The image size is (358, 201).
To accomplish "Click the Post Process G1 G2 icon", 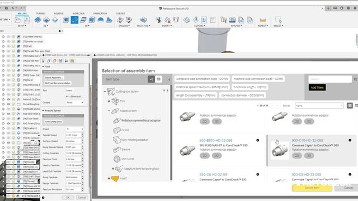I will 204,20.
